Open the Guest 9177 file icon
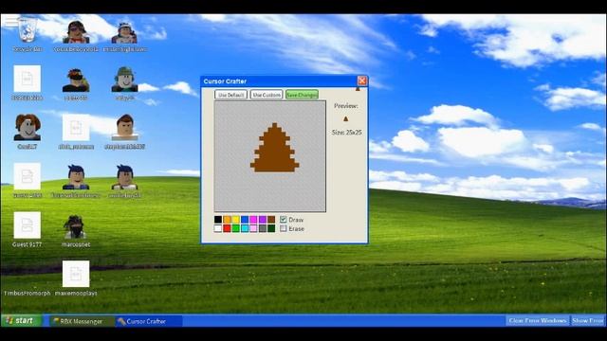 28,225
